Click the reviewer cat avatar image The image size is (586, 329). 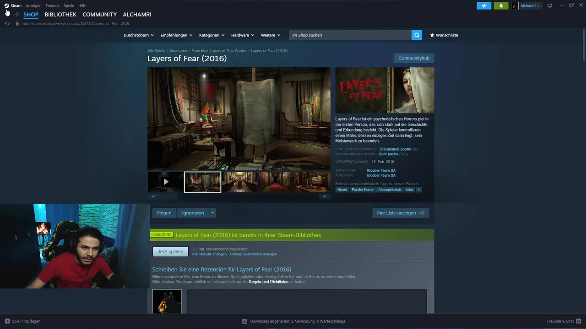click(x=167, y=302)
